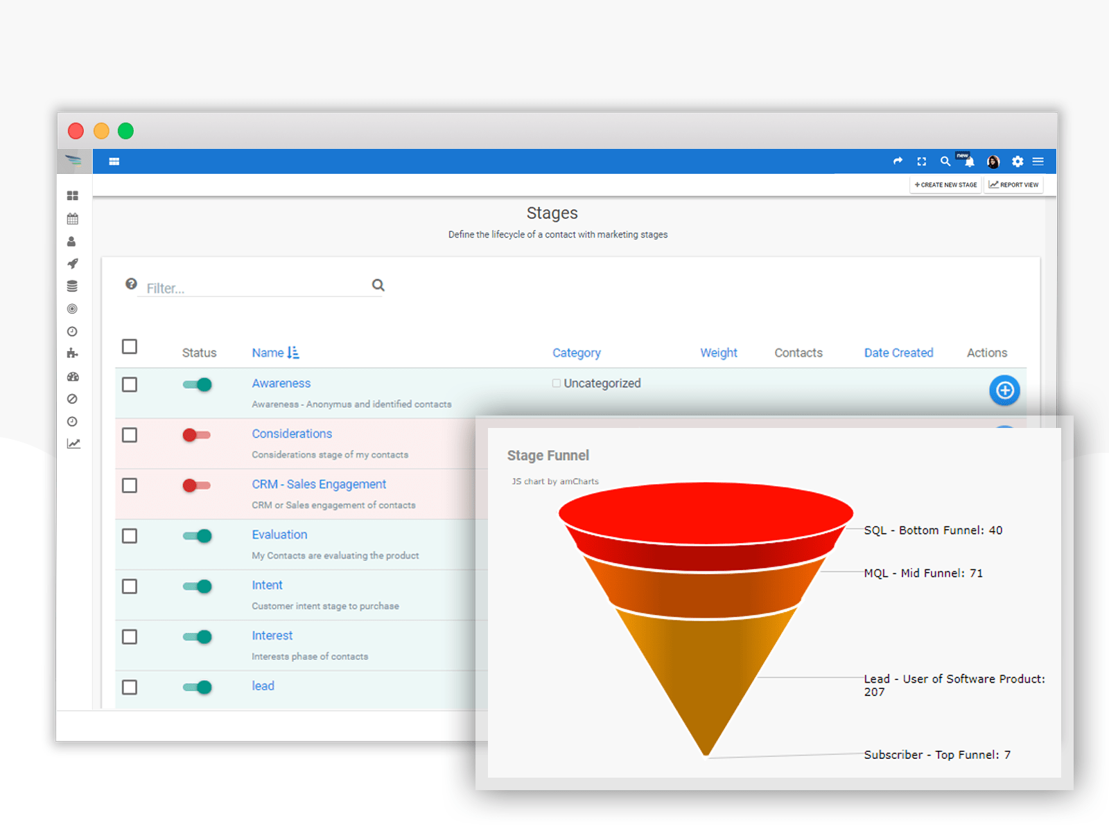
Task: Click the 'MQL - Mid Funnel: 71' label
Action: (x=923, y=573)
